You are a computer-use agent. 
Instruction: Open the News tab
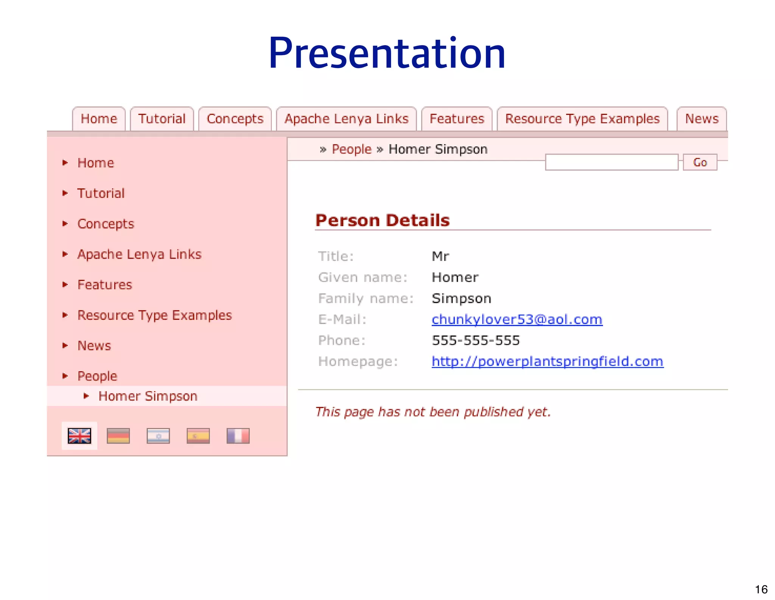701,119
